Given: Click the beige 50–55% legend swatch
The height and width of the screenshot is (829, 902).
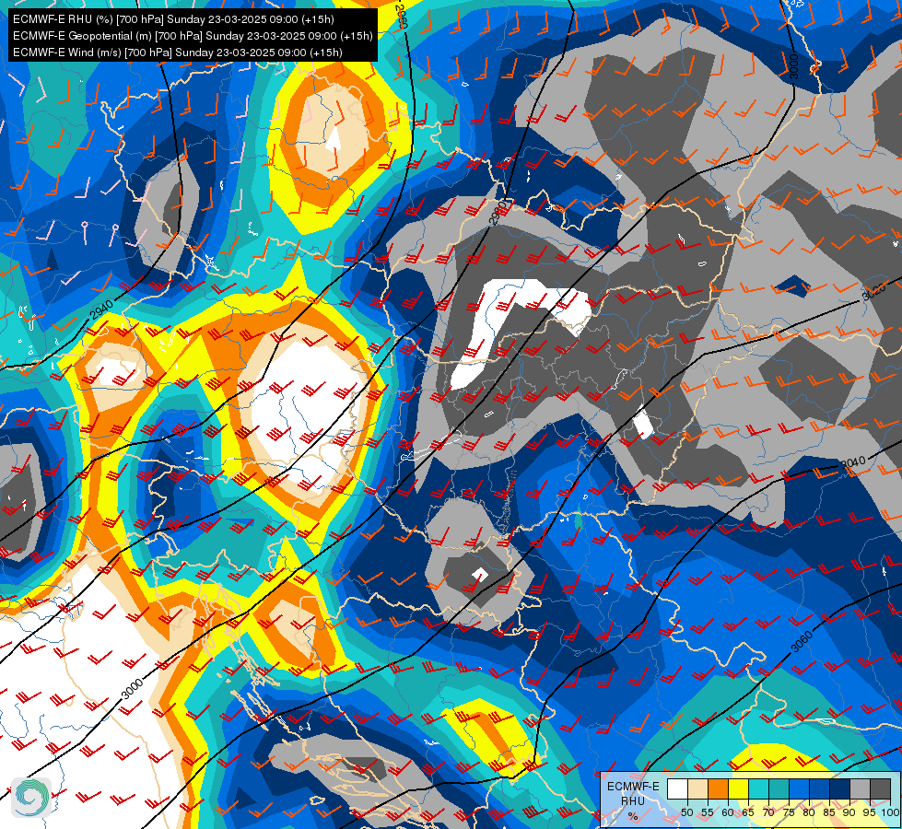Looking at the screenshot, I should 697,788.
